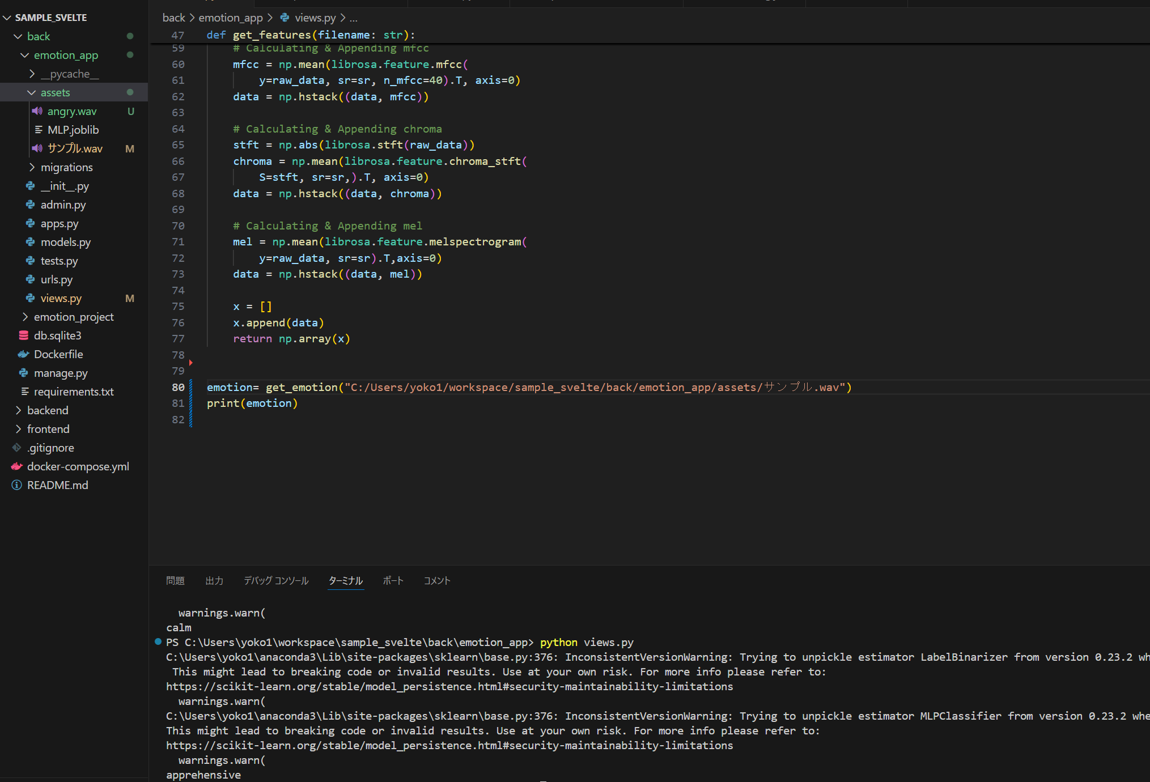Click the 'print(emotion)' code line
This screenshot has height=782, width=1150.
pos(252,403)
